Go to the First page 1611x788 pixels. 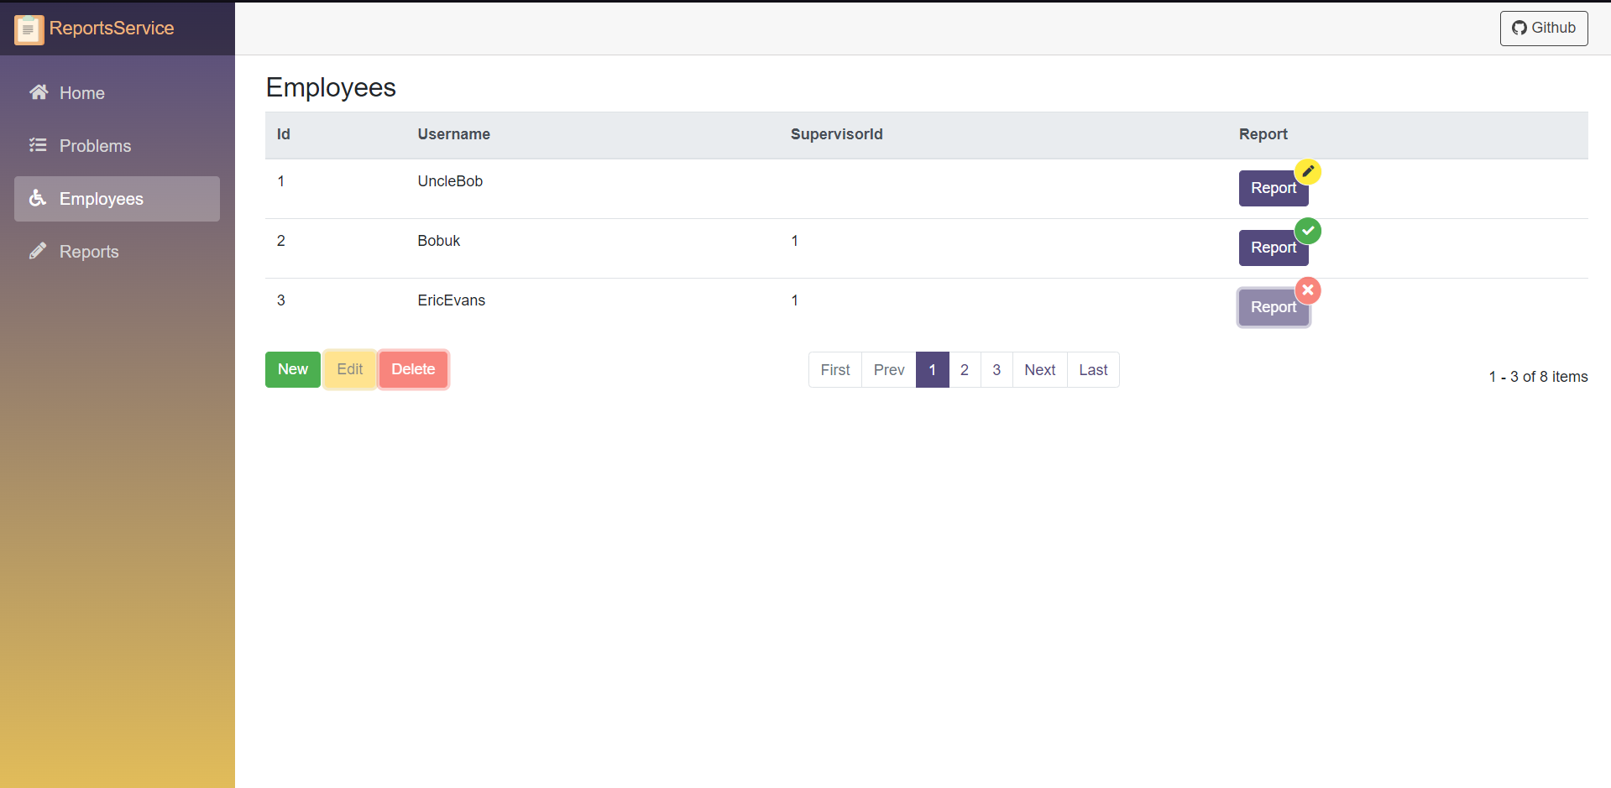[835, 370]
